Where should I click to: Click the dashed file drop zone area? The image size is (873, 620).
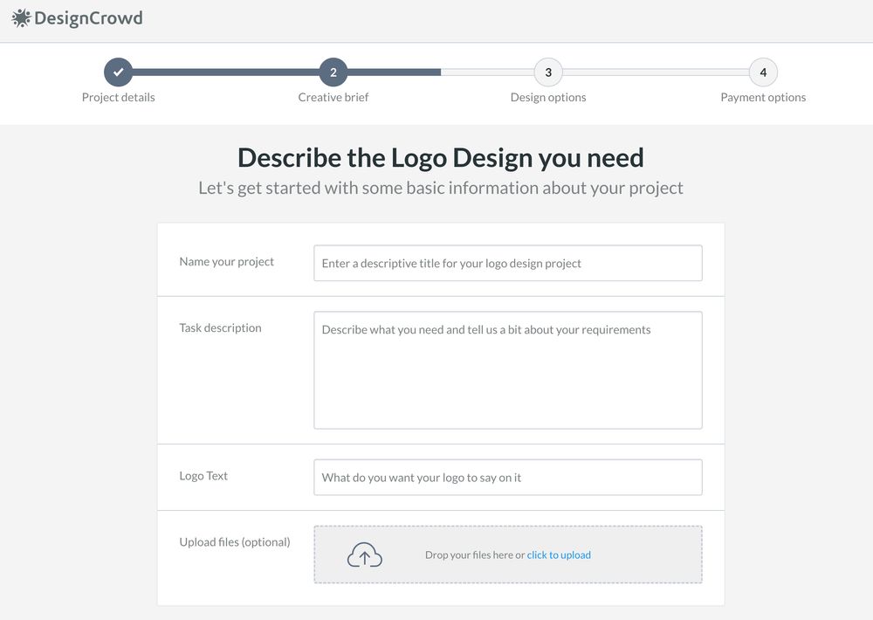[x=508, y=555]
